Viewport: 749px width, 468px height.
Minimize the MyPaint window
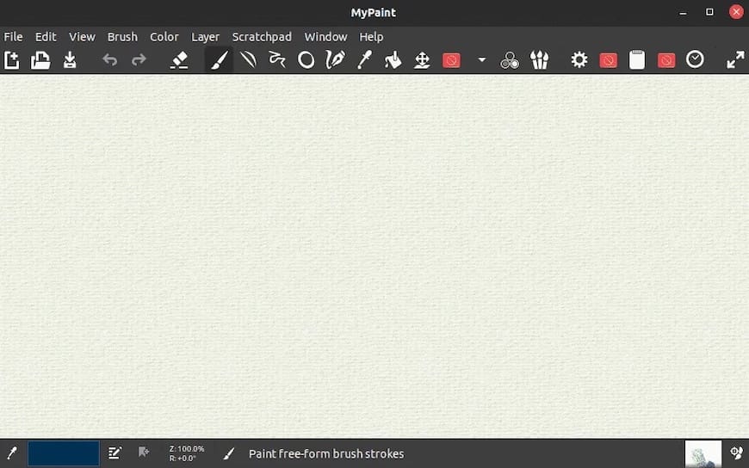(683, 12)
